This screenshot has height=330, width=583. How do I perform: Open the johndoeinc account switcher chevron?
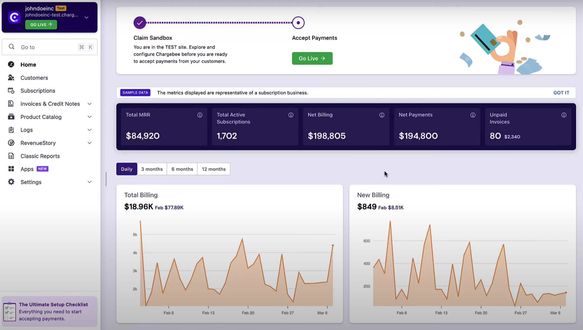86,17
